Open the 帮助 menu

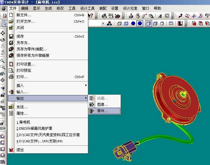pos(157,8)
